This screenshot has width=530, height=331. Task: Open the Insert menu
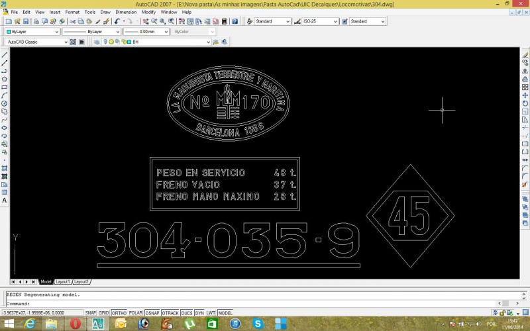(x=55, y=12)
